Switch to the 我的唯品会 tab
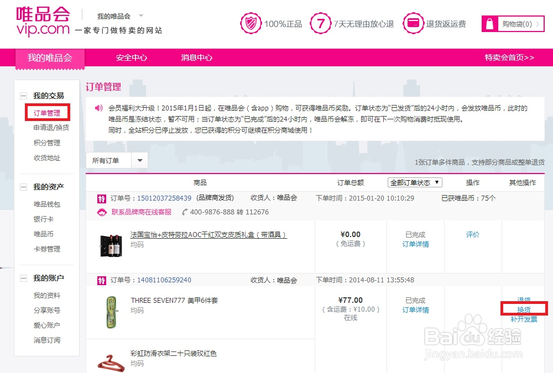 coord(50,58)
